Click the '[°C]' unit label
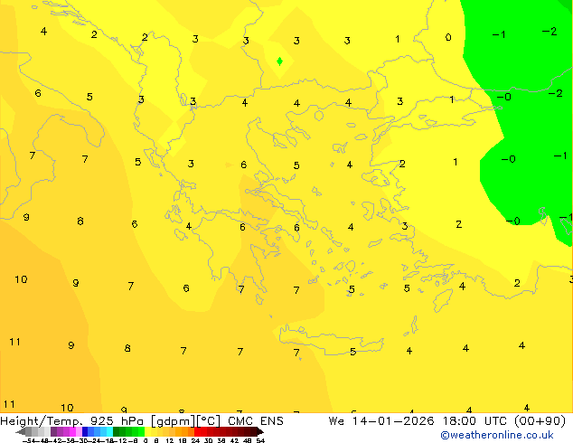Viewport: 573px width, 443px height. tap(209, 421)
